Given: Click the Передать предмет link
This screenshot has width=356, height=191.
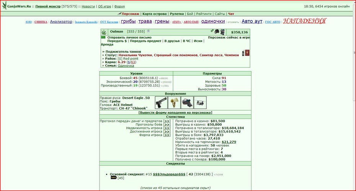Looking at the screenshot, I should click(145, 41).
